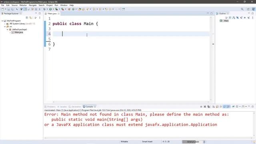Viewport: 256px width, 144px height.
Task: Click Maximize icon of the editor area
Action: [212, 13]
